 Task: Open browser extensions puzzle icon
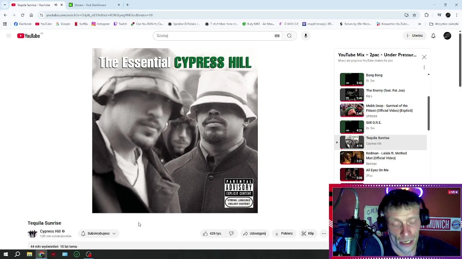[x=427, y=15]
